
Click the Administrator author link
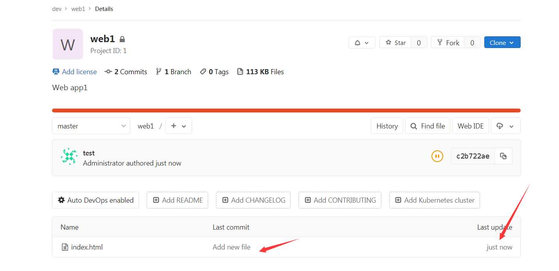(x=104, y=163)
